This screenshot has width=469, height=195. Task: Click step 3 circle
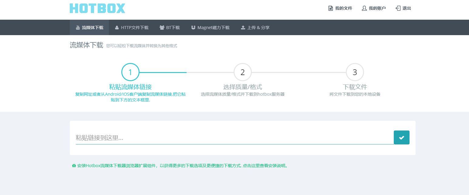(x=355, y=72)
